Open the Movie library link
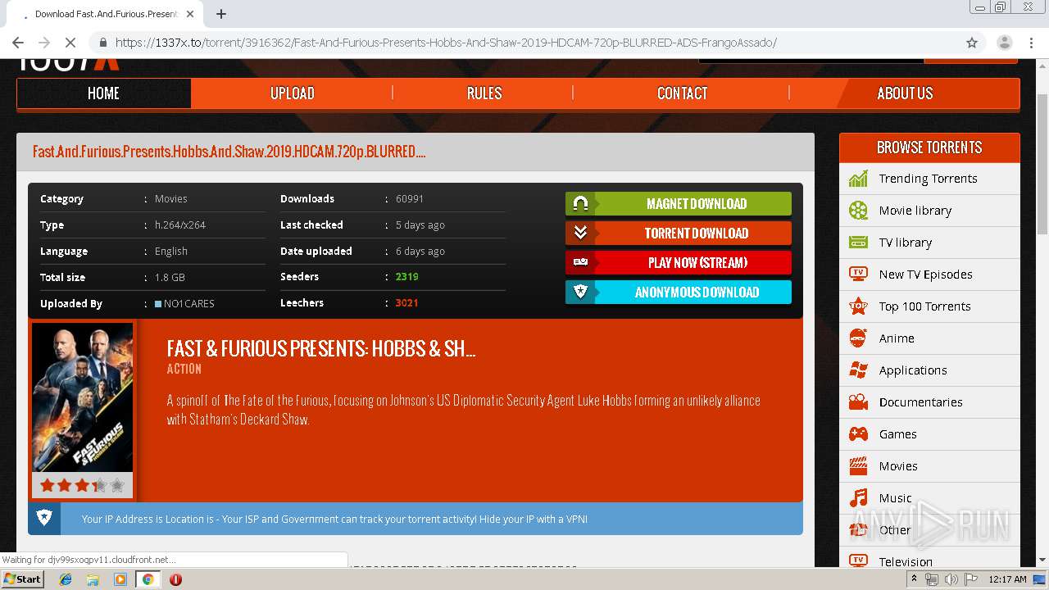This screenshot has height=590, width=1049. point(915,211)
